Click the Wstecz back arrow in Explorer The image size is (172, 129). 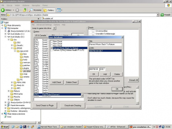[x=3, y=10]
